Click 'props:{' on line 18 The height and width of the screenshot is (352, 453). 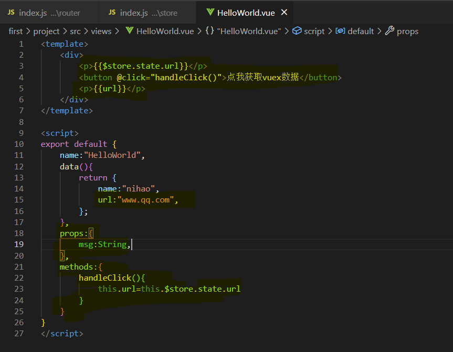pyautogui.click(x=76, y=233)
